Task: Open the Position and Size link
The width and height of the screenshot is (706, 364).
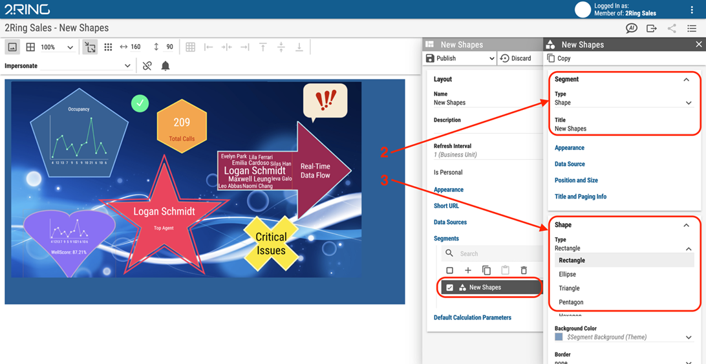Action: click(x=576, y=180)
